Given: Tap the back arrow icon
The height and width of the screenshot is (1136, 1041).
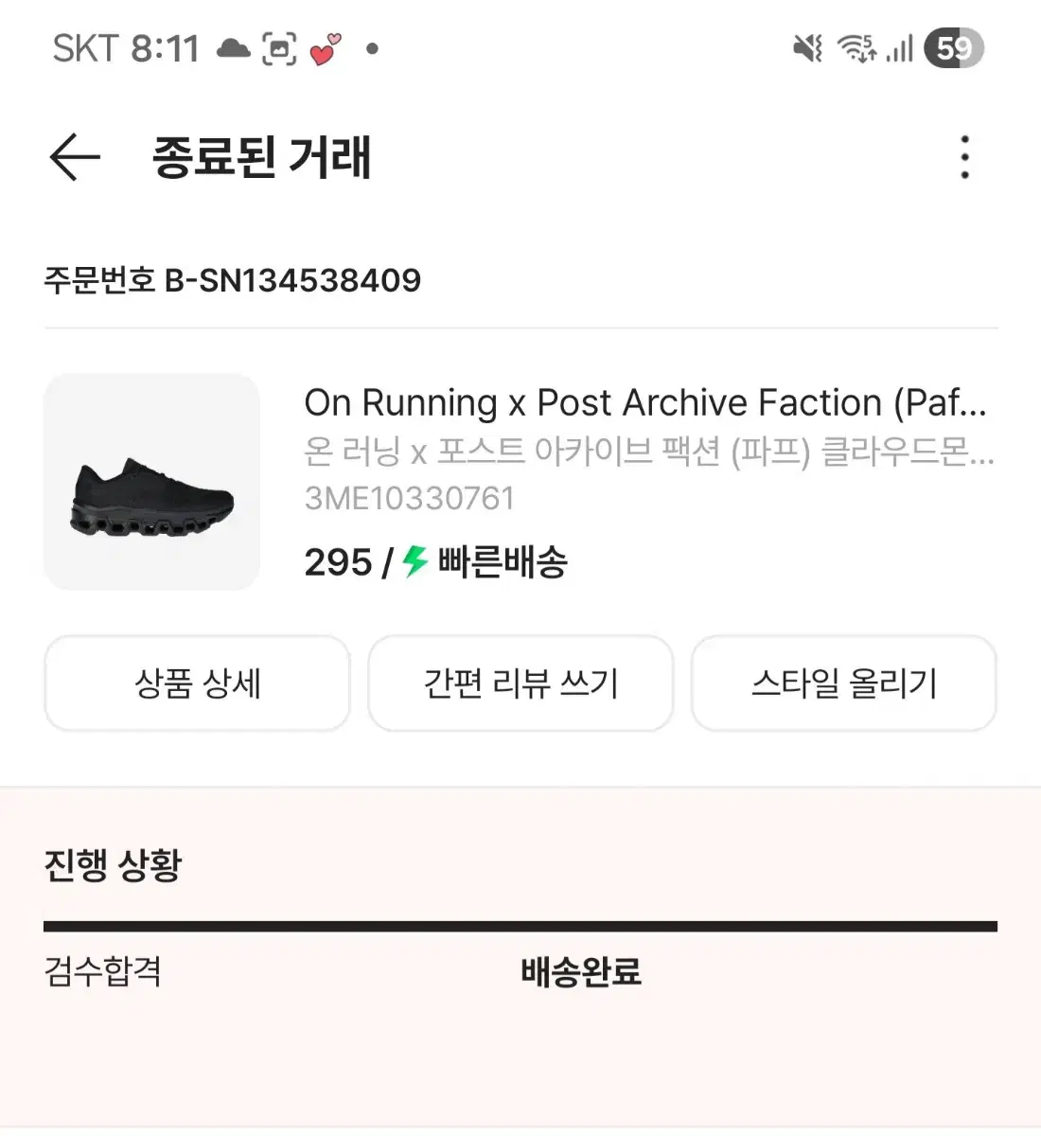Looking at the screenshot, I should [75, 157].
